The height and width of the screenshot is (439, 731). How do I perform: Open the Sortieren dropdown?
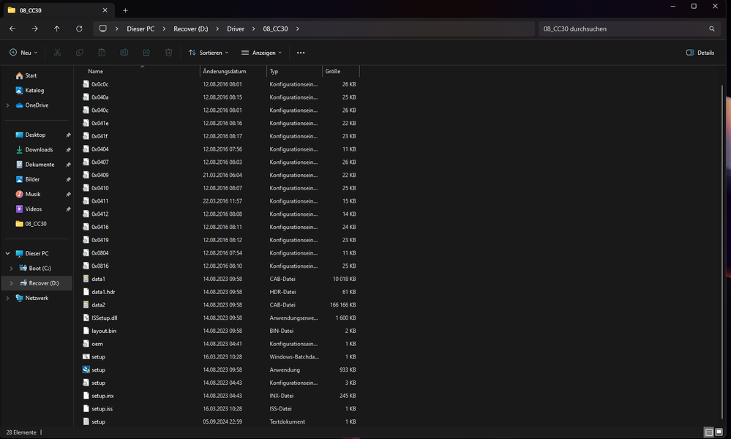[209, 53]
